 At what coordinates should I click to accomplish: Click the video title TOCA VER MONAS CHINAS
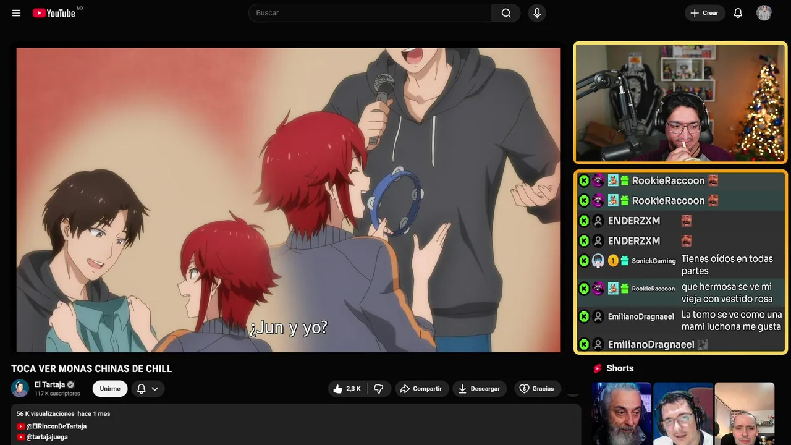(x=91, y=368)
